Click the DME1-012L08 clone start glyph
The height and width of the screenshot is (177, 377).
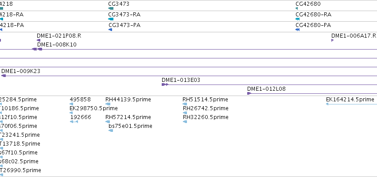(249, 93)
